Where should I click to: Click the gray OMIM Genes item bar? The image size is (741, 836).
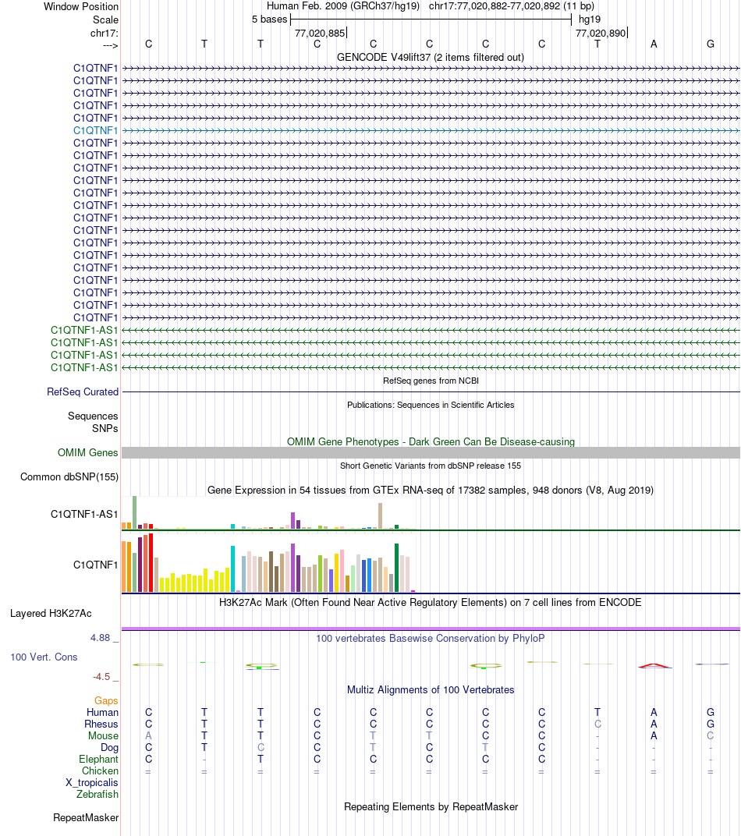(x=431, y=452)
